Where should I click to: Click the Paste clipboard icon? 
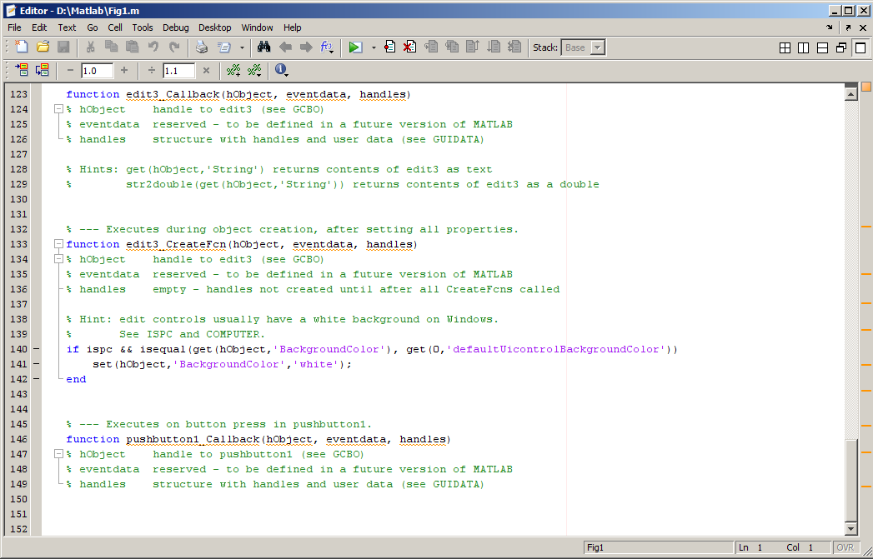(132, 47)
